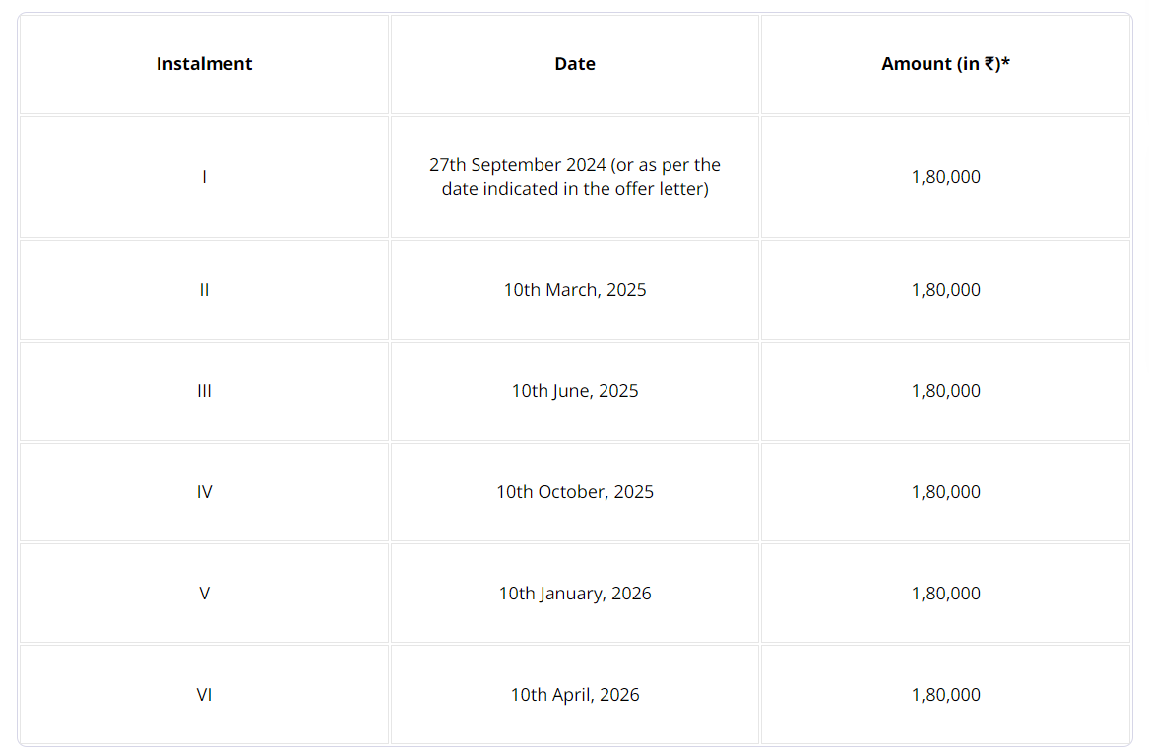The width and height of the screenshot is (1149, 754).
Task: Select instalment III cell
Action: coord(204,391)
